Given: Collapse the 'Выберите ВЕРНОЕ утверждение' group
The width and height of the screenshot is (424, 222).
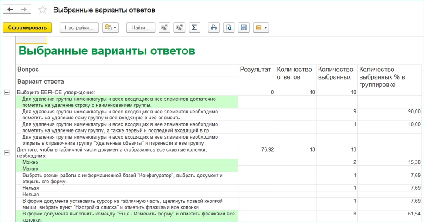Looking at the screenshot, I should tap(7, 92).
